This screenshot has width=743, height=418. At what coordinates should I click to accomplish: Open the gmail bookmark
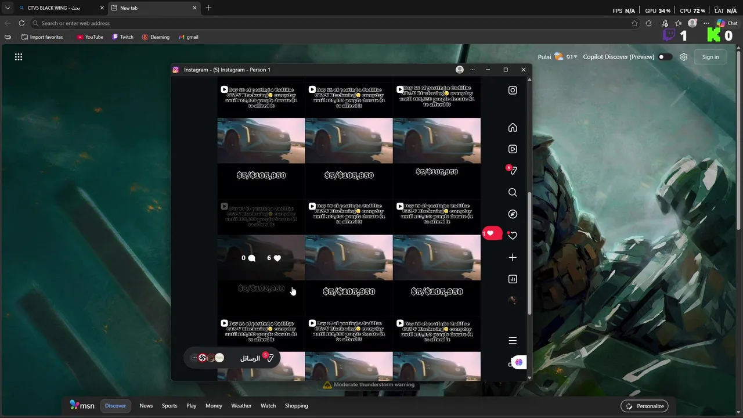pos(189,37)
